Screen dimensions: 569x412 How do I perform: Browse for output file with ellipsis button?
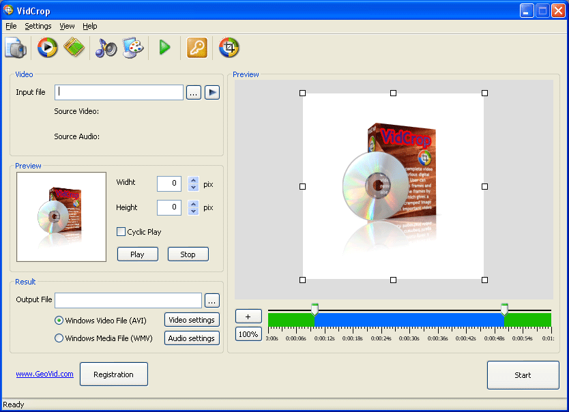[212, 300]
